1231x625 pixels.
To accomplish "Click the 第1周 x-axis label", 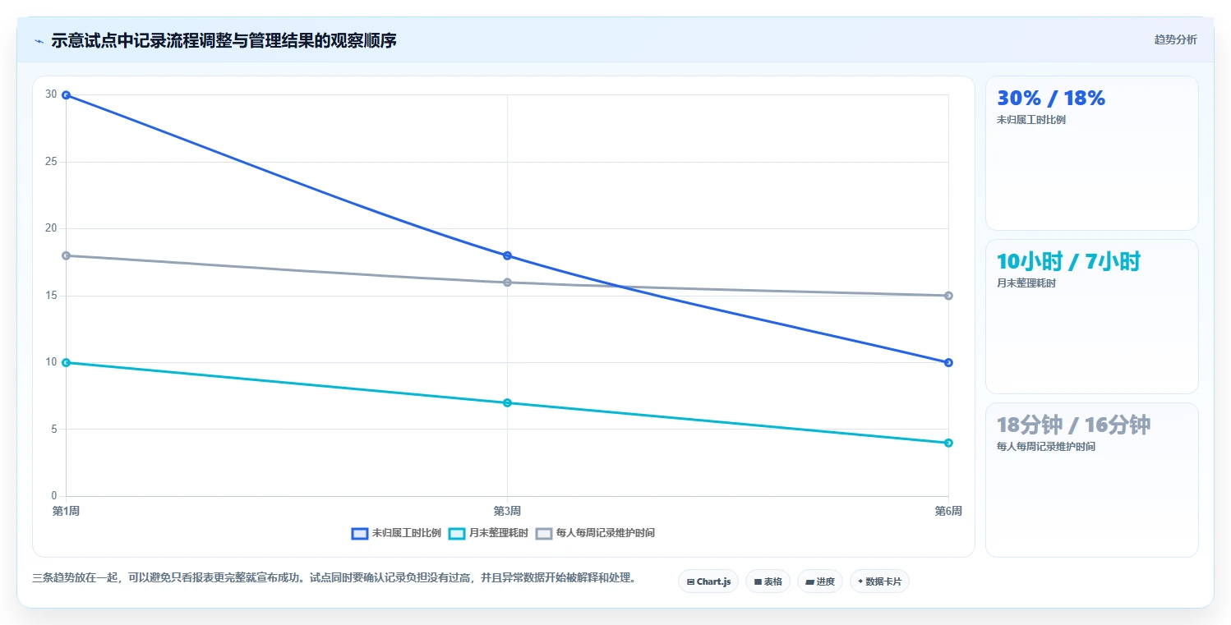I will coord(66,511).
